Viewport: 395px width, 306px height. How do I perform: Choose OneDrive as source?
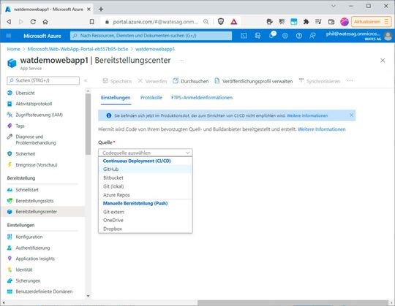coord(146,220)
